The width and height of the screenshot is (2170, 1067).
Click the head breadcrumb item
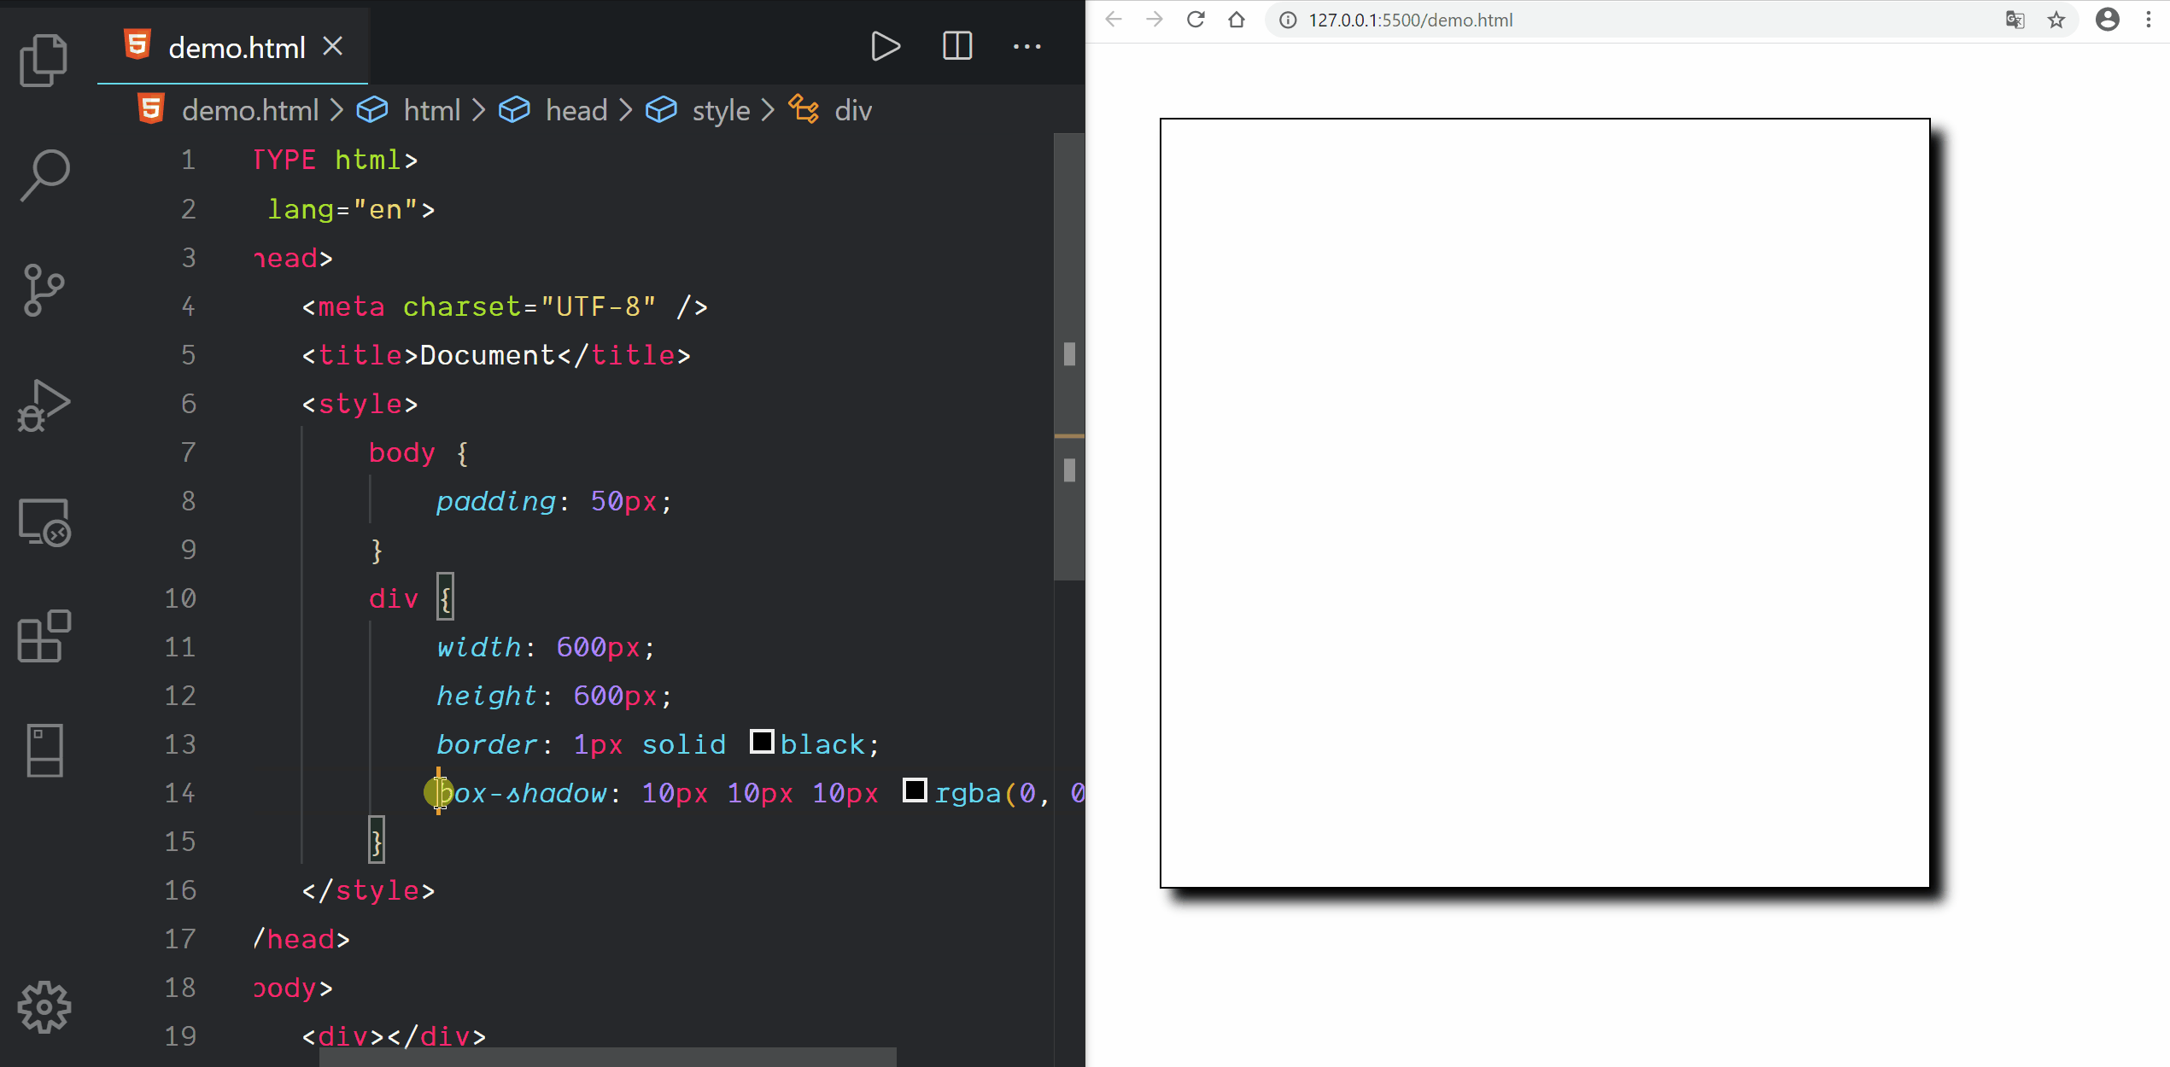point(576,110)
